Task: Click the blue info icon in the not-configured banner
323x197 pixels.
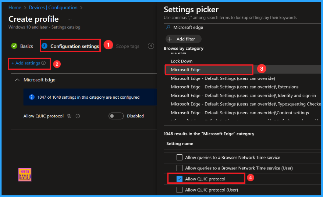Action: point(32,97)
